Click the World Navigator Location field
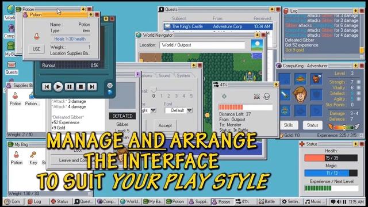 click(202, 45)
